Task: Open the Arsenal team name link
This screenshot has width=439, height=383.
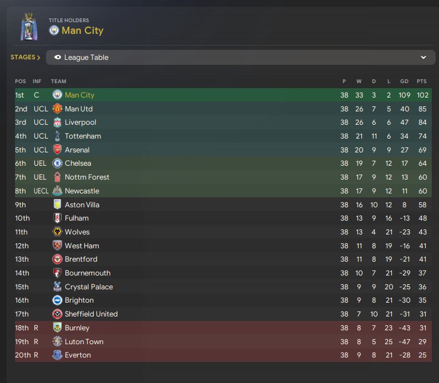Action: tap(77, 150)
